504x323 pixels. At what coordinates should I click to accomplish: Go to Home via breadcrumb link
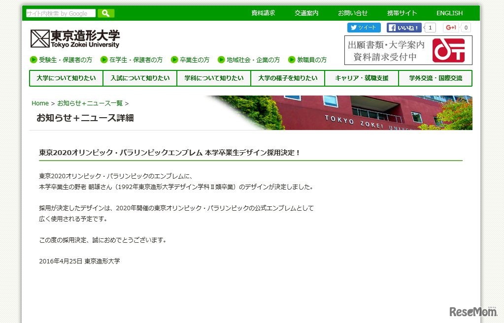40,103
